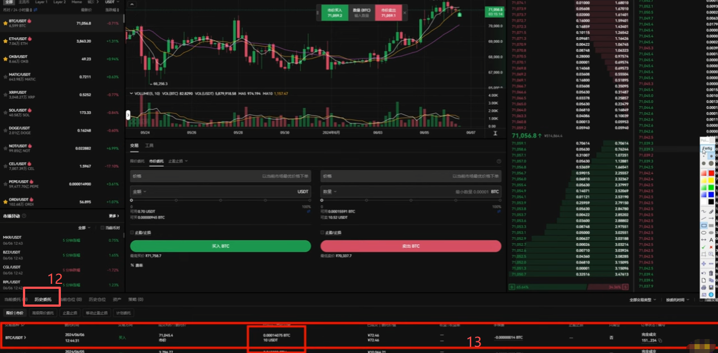Viewport: 718px width, 353px height.
Task: Star MATIC/USDT as a favorite
Action: [x=6, y=77]
